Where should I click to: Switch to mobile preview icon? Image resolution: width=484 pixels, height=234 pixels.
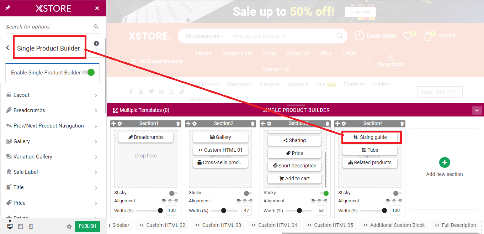click(31, 227)
